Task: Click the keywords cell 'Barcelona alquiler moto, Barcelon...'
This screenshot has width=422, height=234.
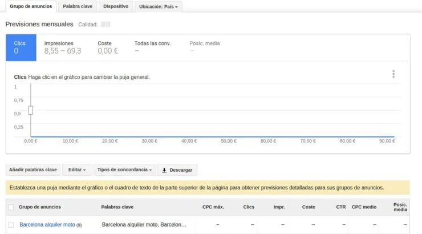Action: (x=144, y=224)
